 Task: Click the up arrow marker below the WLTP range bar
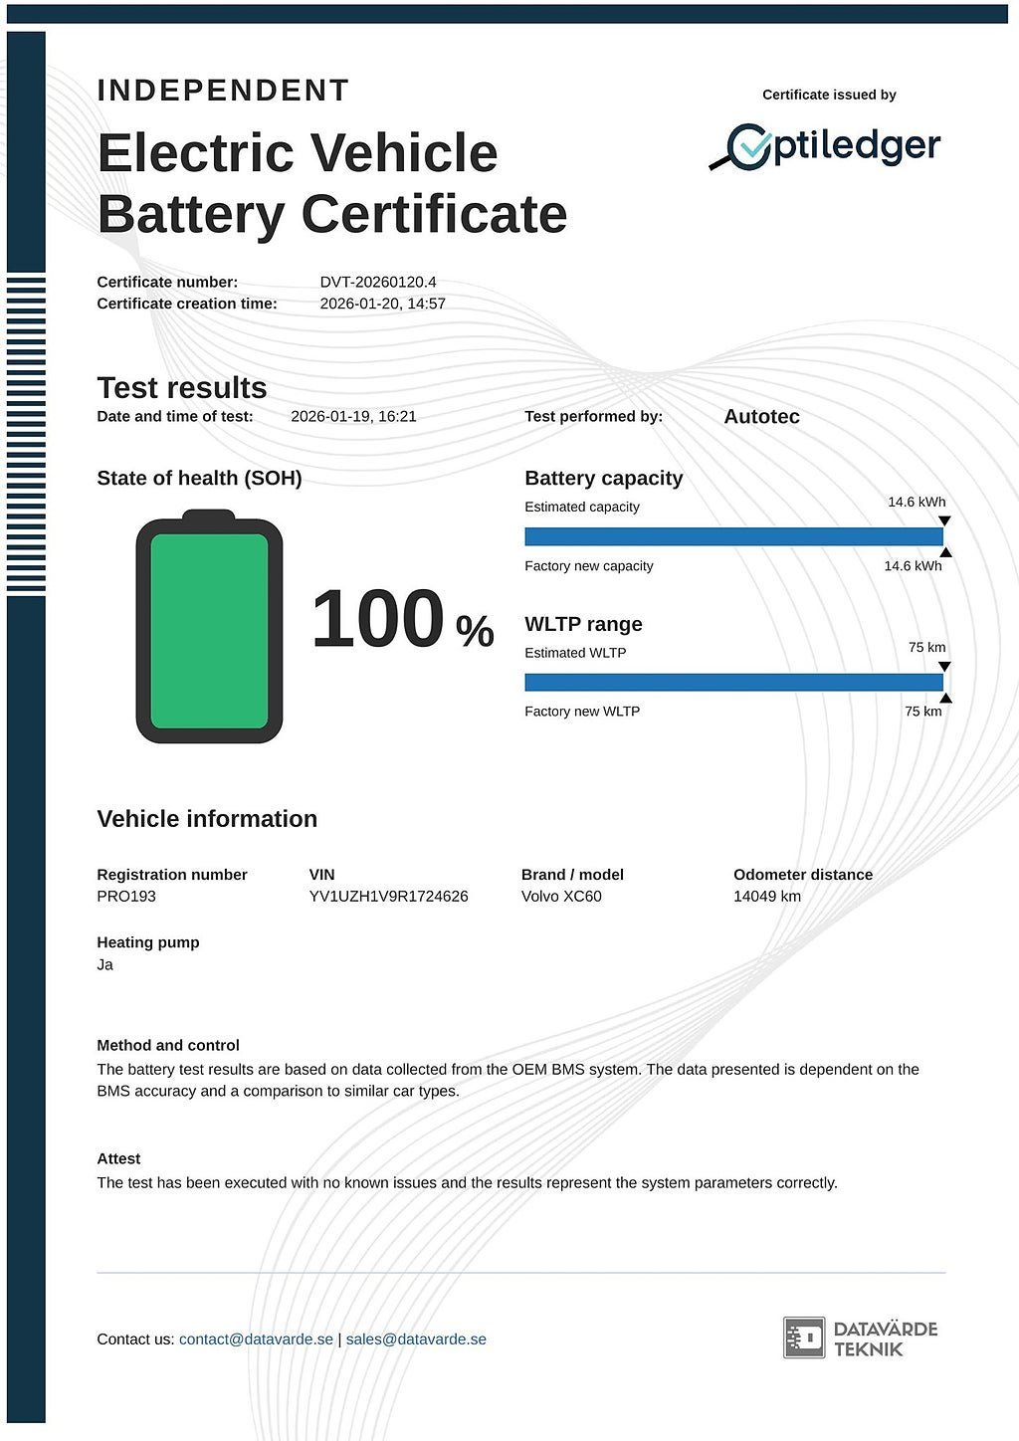(x=944, y=698)
